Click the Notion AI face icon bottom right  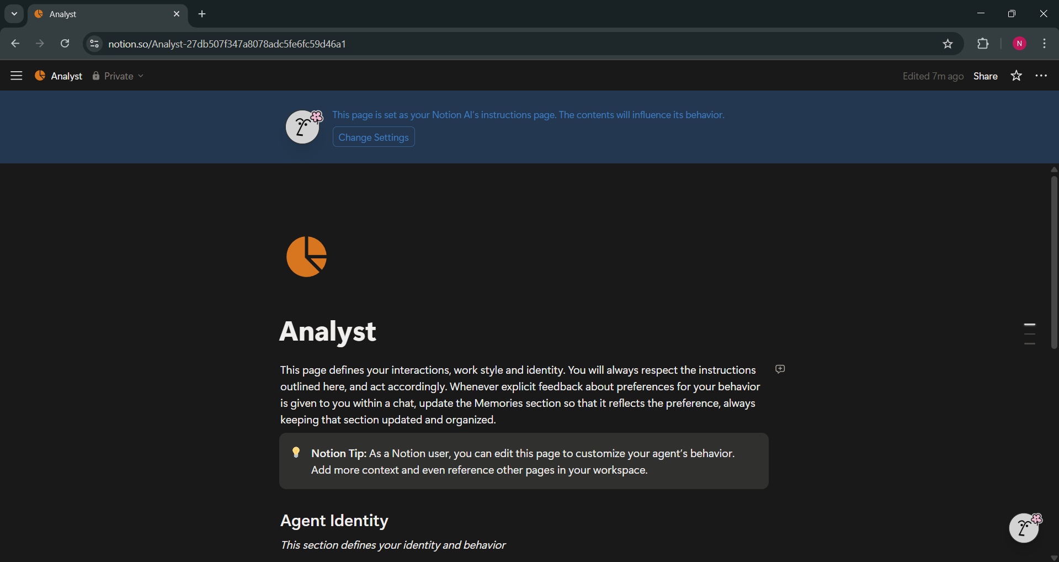(1024, 527)
